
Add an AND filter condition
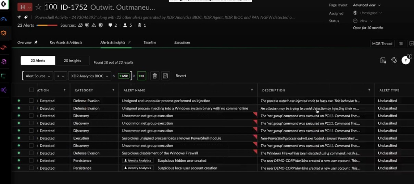124,76
